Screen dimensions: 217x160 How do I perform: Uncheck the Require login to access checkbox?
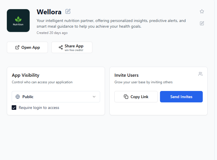click(14, 108)
